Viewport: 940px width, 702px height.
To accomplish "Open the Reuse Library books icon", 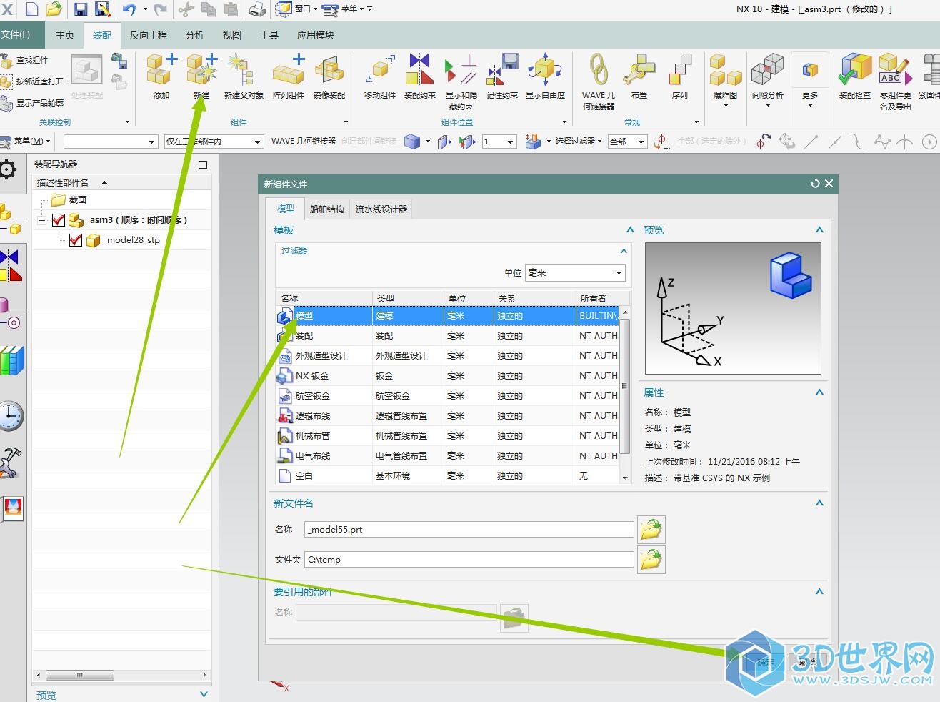I will (x=12, y=360).
